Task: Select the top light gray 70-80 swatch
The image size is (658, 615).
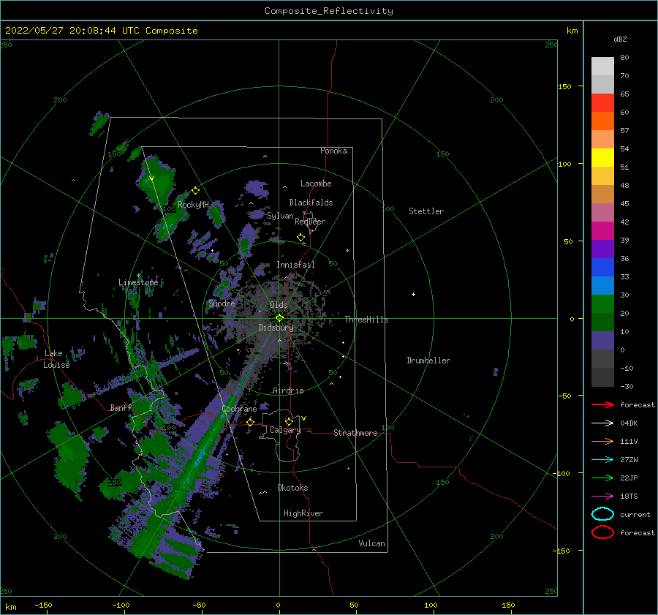Action: tap(602, 66)
